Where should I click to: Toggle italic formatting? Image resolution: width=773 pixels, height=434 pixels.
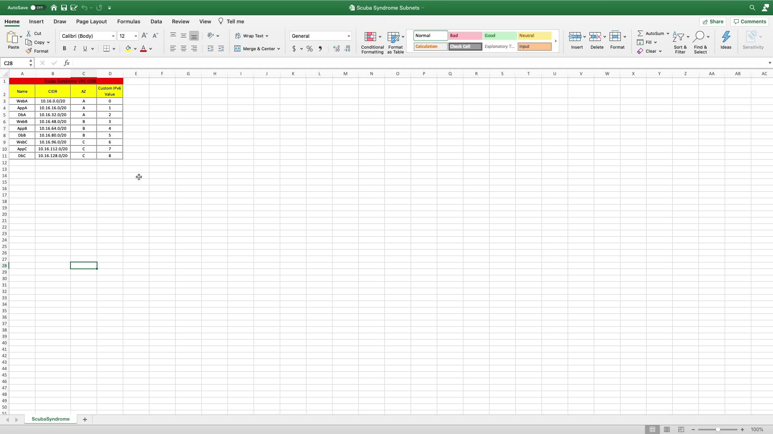(x=74, y=49)
